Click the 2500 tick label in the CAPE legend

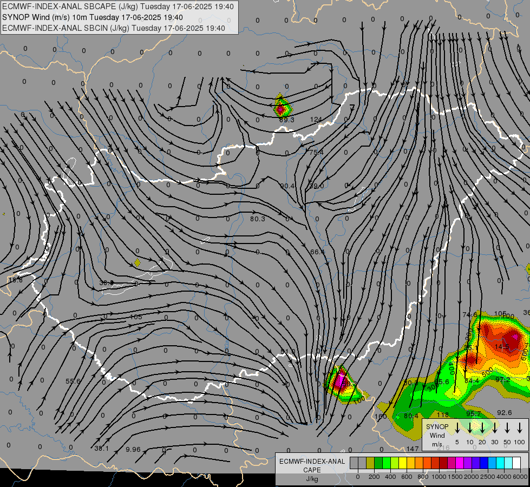coord(488,477)
